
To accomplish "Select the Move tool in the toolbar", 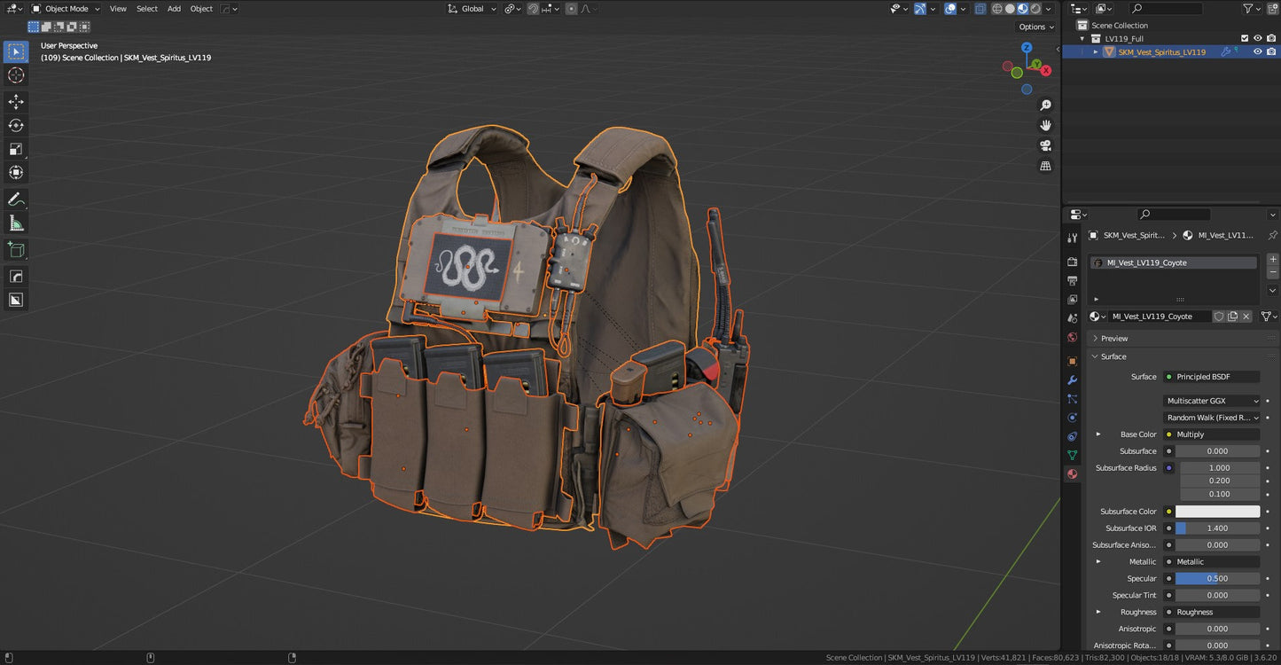I will pyautogui.click(x=15, y=101).
